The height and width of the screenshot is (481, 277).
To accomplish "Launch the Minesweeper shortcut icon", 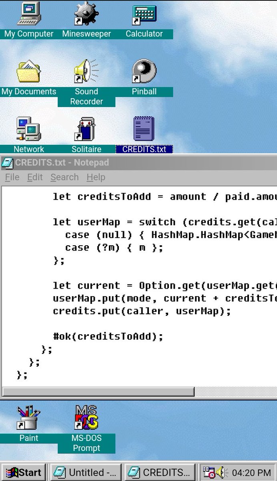I will [86, 14].
